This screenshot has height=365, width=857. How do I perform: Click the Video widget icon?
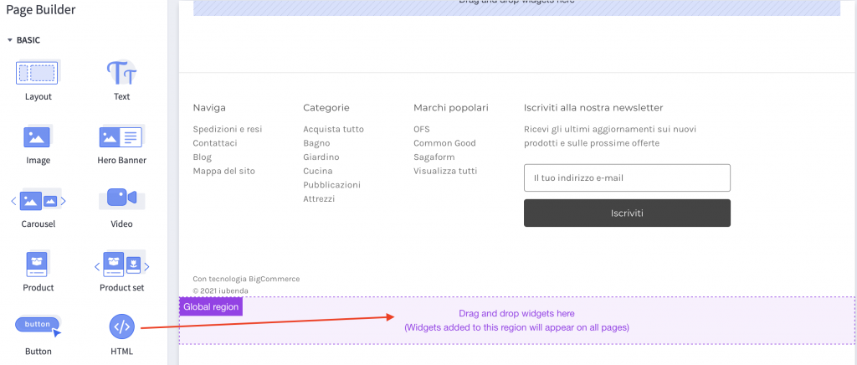pos(122,199)
